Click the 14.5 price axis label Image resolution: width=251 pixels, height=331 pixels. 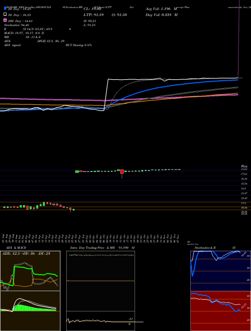pyautogui.click(x=243, y=189)
